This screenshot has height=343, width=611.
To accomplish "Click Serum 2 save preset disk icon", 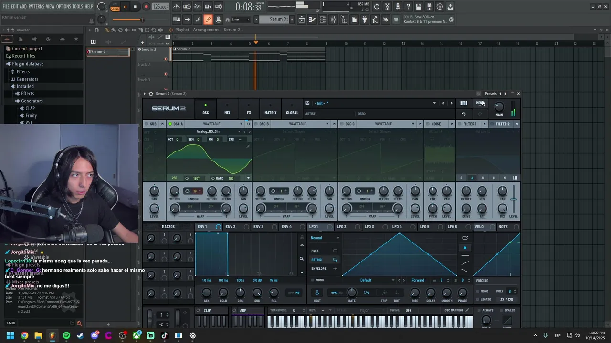I will [x=307, y=103].
